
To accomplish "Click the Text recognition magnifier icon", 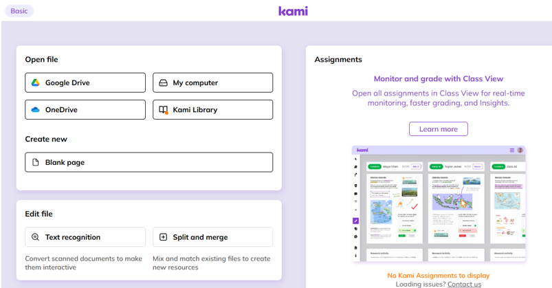I will tap(36, 237).
